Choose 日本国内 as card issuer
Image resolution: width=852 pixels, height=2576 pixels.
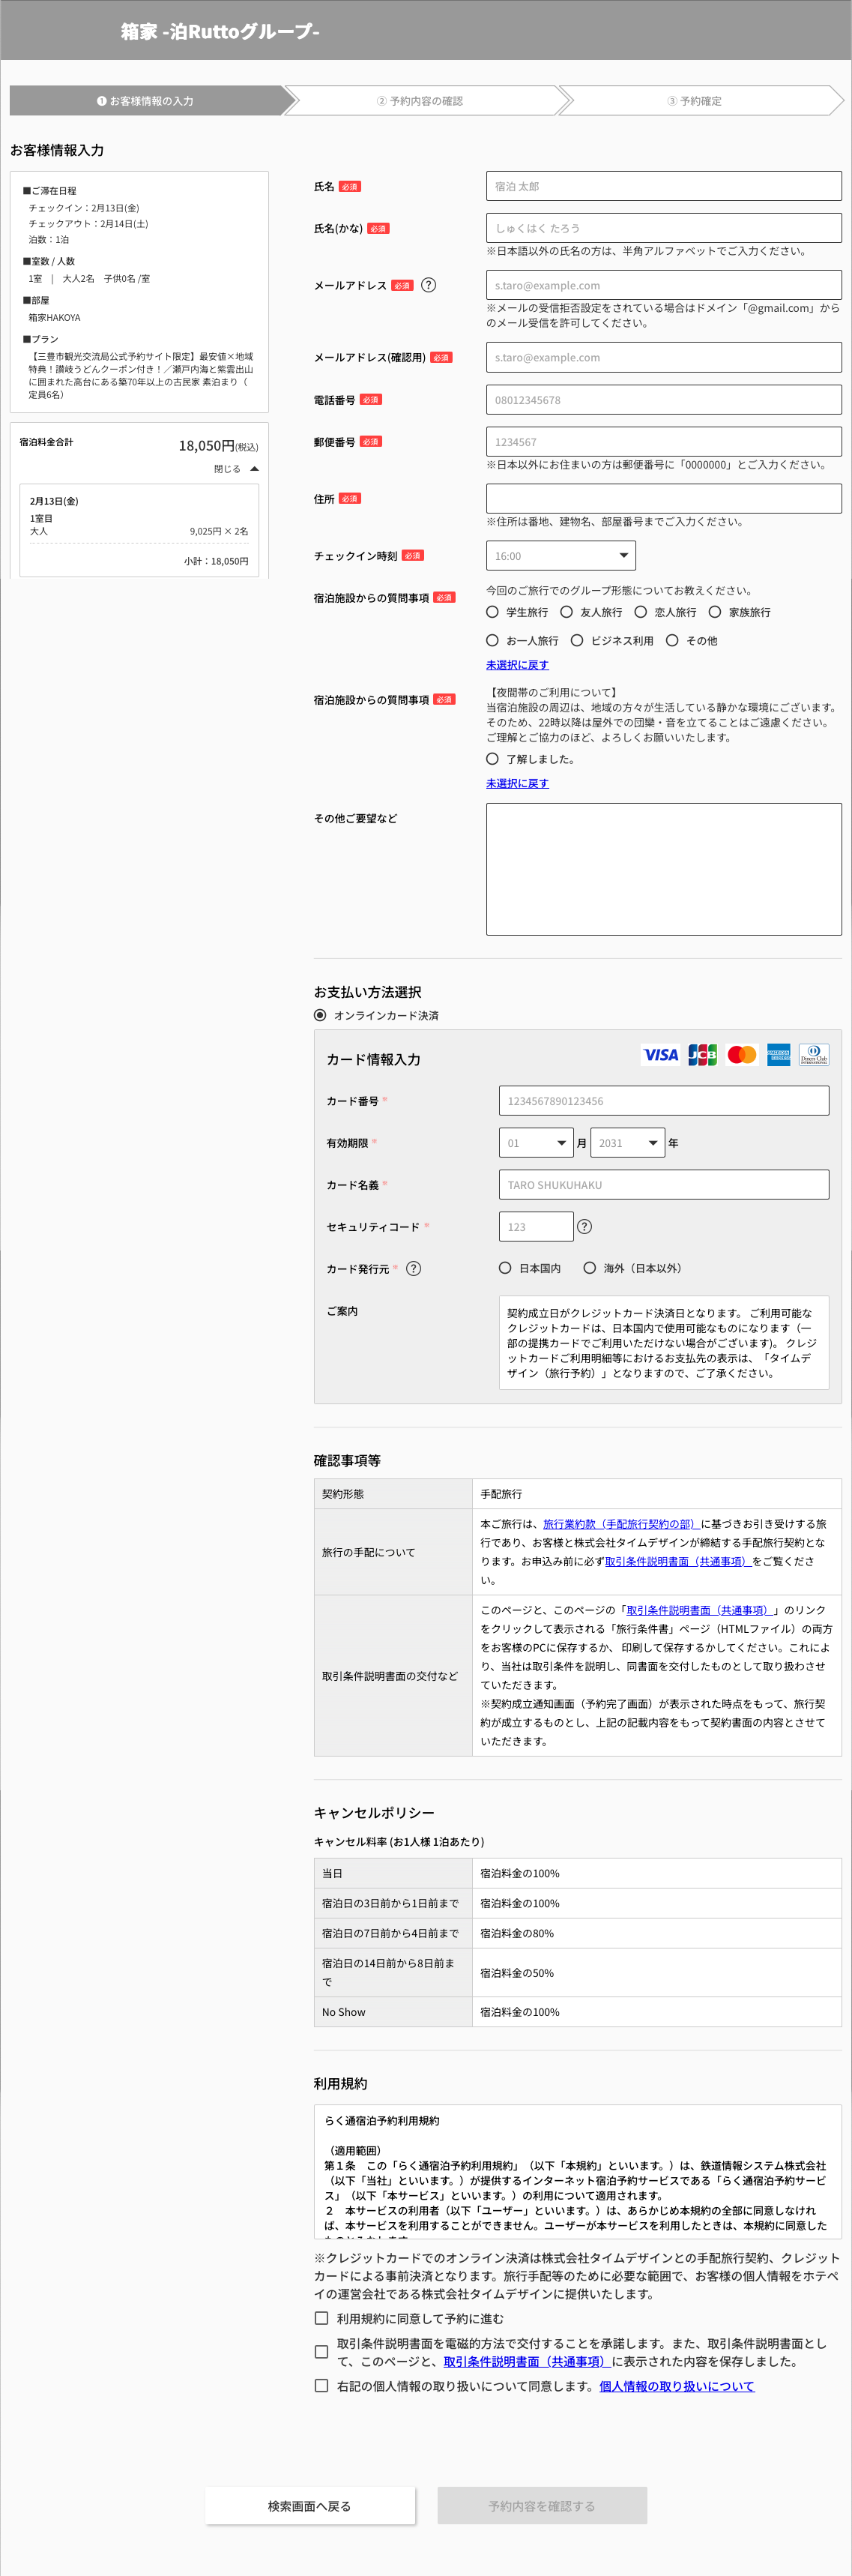pos(505,1268)
